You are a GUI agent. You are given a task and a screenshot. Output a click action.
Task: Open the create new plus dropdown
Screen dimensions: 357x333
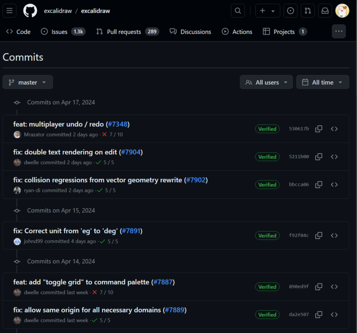tap(268, 11)
